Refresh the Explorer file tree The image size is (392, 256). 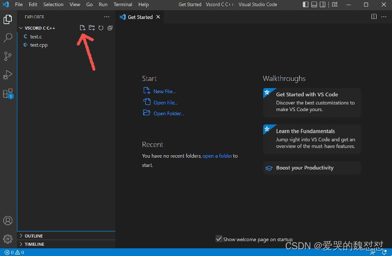(x=101, y=28)
